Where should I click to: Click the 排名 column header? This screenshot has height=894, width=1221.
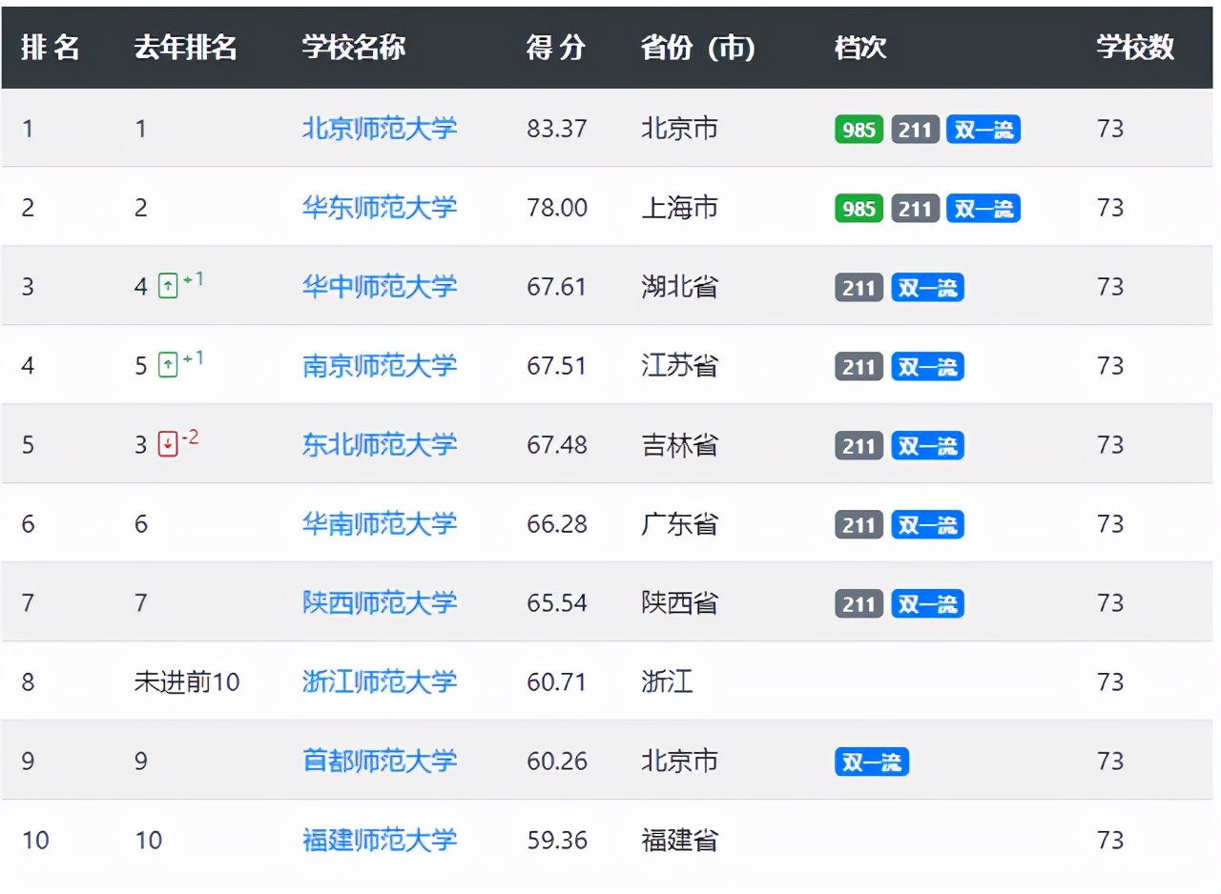point(52,48)
